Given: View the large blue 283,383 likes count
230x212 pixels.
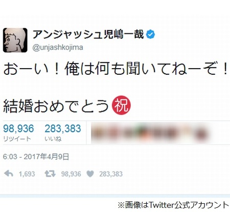Looking at the screenshot, I should [x=63, y=129].
